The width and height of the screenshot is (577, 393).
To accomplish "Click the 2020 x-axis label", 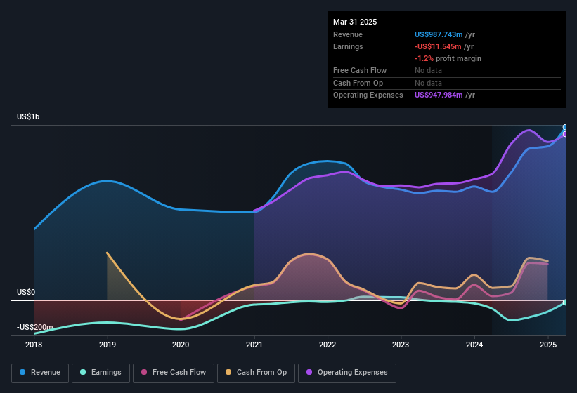I will (x=181, y=345).
